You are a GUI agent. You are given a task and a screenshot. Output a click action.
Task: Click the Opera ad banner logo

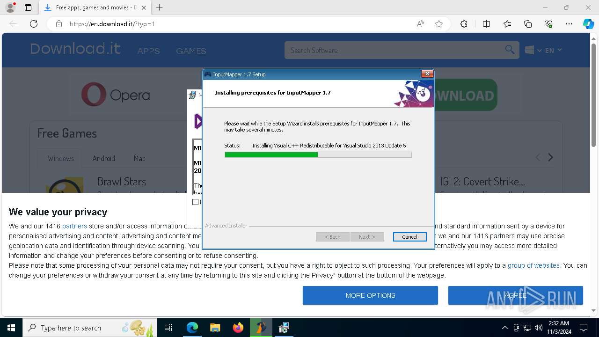116,95
